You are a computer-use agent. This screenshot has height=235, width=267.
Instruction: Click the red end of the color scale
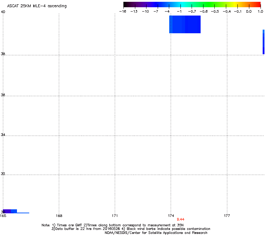pyautogui.click(x=258, y=5)
